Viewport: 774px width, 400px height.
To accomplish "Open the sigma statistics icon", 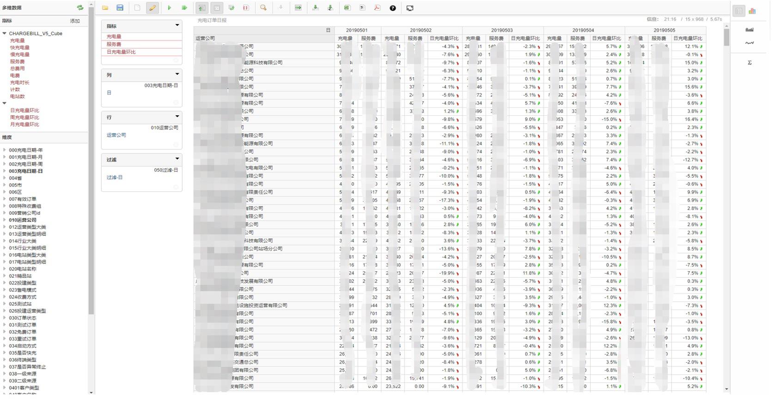I will coord(750,63).
